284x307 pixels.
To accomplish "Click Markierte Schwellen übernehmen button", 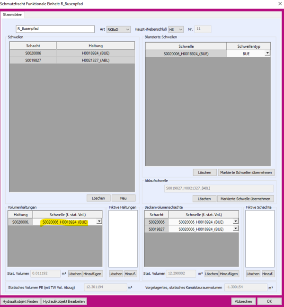I will pyautogui.click(x=246, y=172).
